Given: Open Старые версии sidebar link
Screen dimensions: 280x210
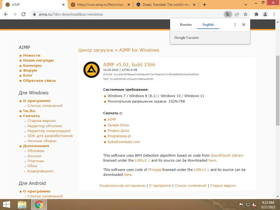Looking at the screenshot, I should click(42, 121).
